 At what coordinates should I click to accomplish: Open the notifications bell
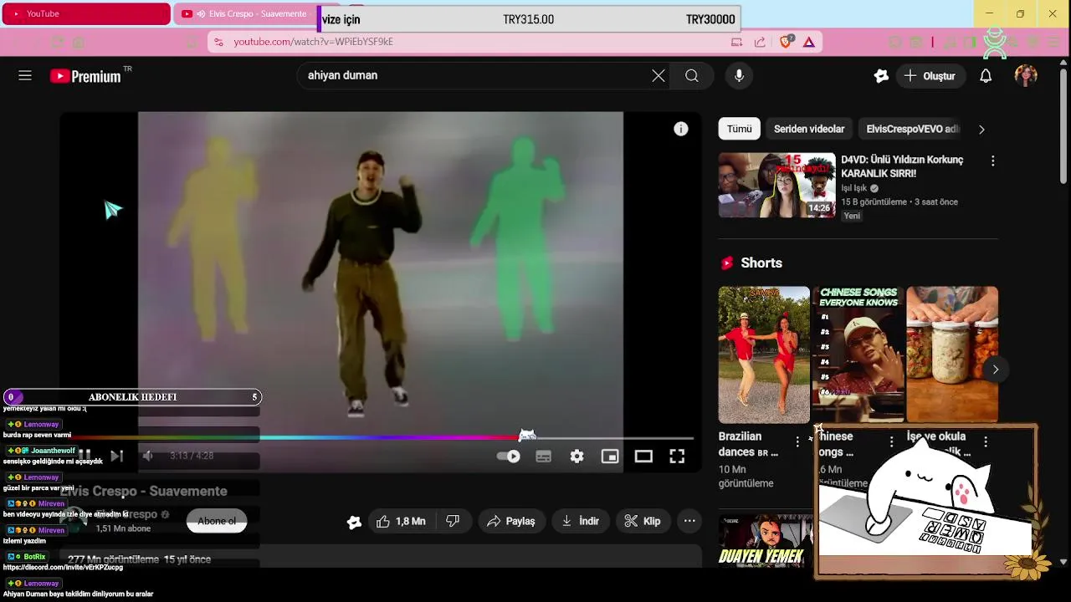click(x=986, y=75)
